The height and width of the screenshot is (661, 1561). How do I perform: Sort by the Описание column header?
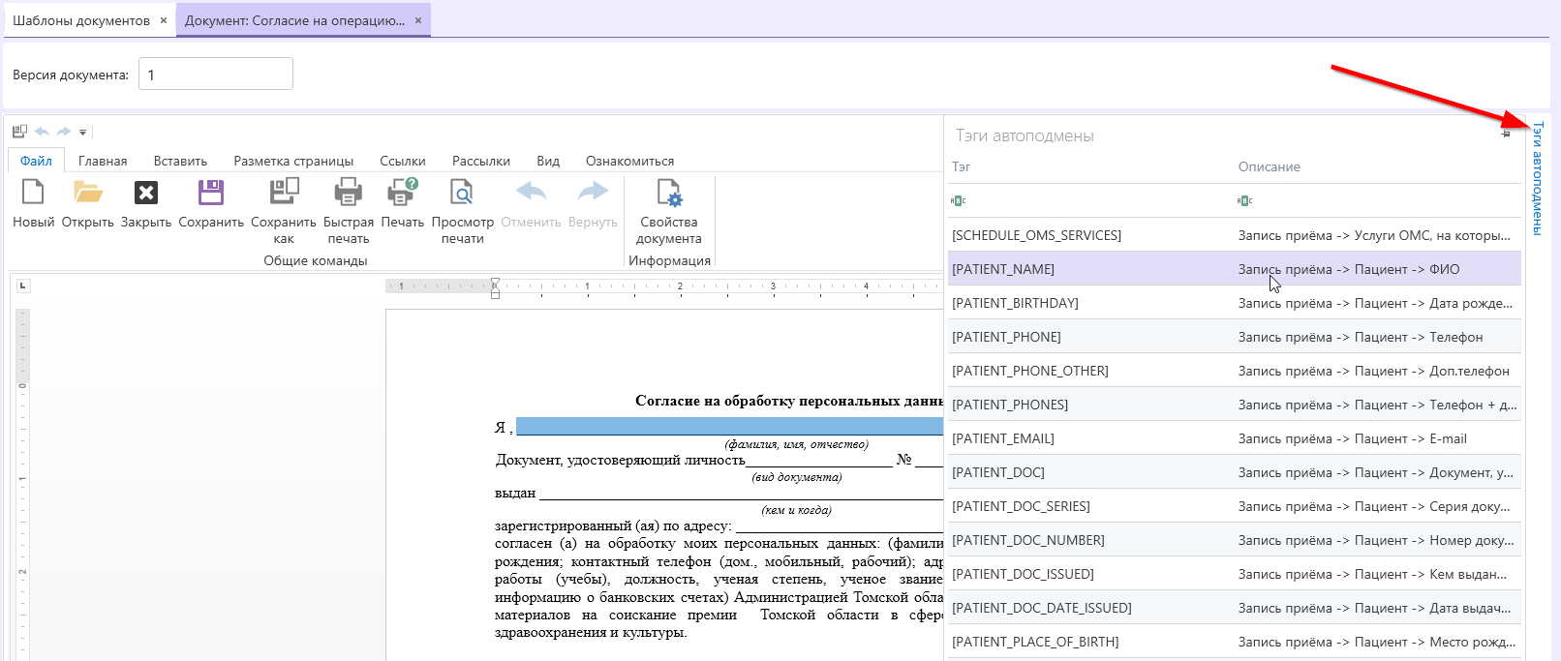pyautogui.click(x=1269, y=166)
